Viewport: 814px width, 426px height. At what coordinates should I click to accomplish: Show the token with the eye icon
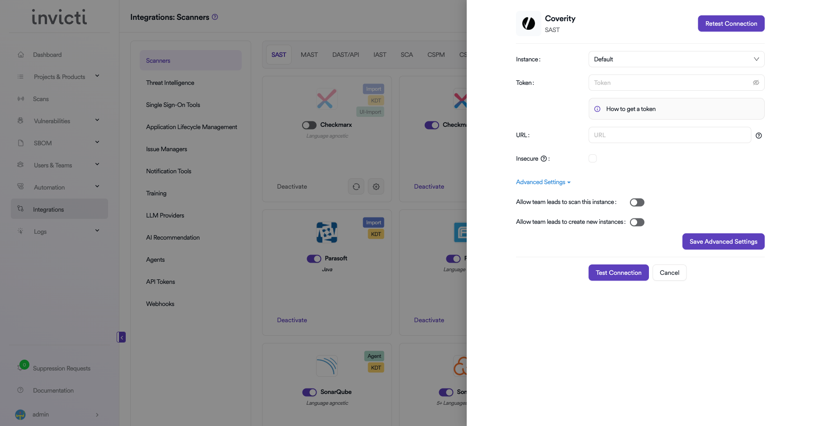click(x=756, y=83)
